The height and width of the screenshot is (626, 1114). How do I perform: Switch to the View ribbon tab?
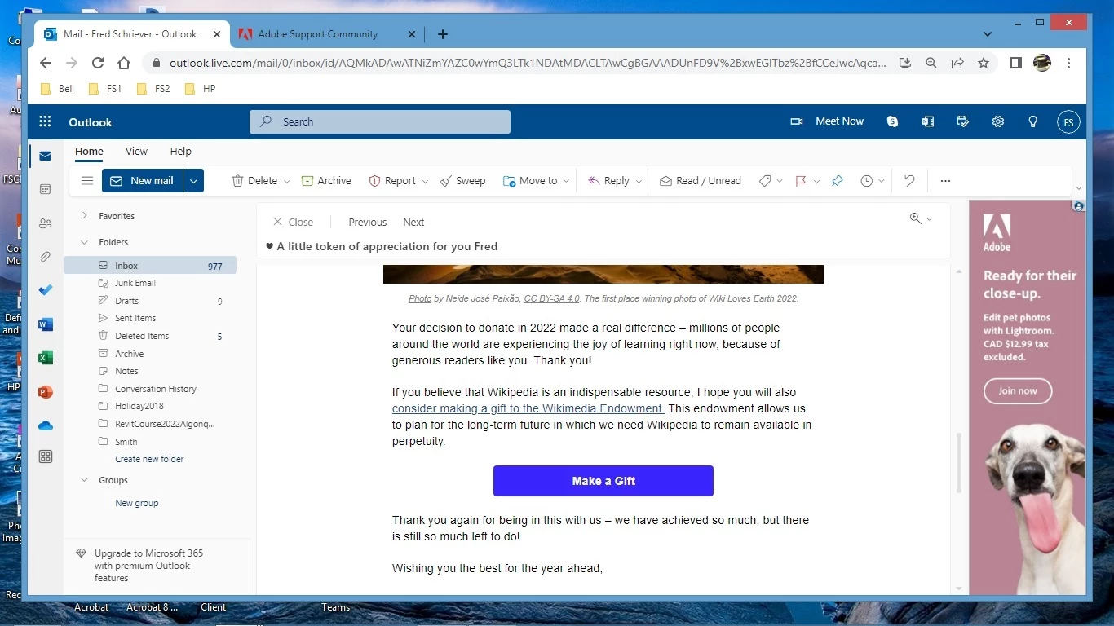136,152
